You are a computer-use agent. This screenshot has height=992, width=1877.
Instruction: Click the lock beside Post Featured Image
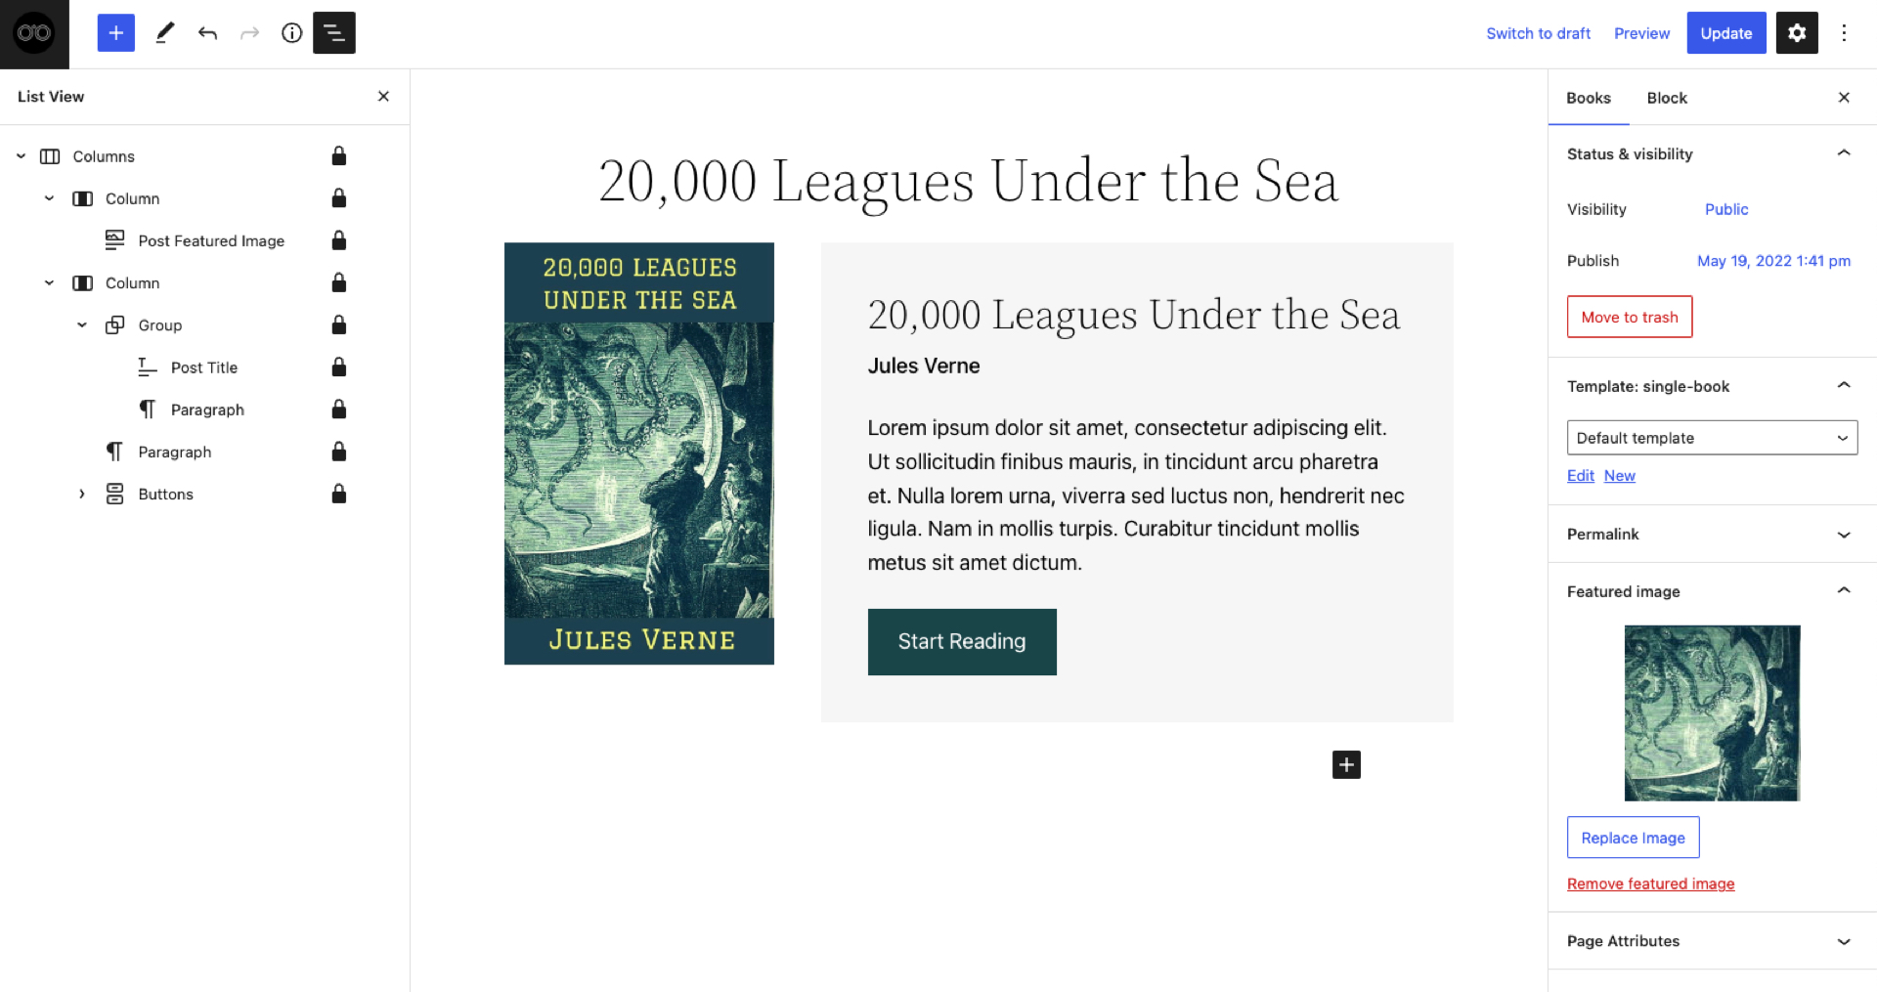pyautogui.click(x=338, y=240)
